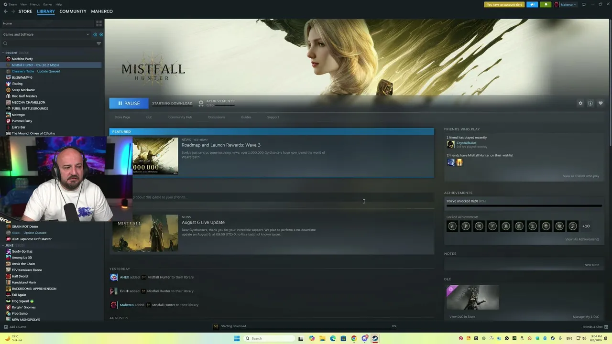Open the Games menu
The height and width of the screenshot is (344, 612).
tap(47, 4)
